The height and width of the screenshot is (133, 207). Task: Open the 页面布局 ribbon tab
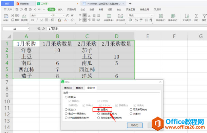click(x=72, y=9)
